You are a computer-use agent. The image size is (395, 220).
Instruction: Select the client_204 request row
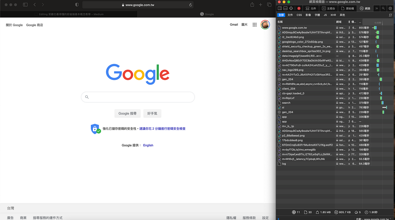click(335, 89)
